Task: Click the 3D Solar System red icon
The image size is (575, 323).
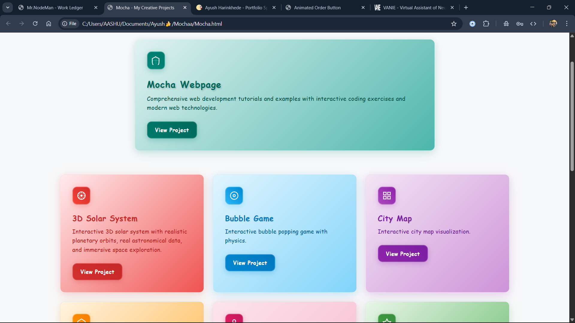Action: 81,196
